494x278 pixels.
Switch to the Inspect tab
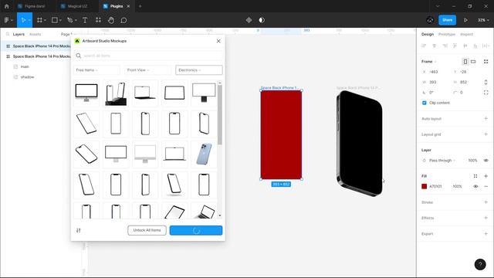pos(466,34)
